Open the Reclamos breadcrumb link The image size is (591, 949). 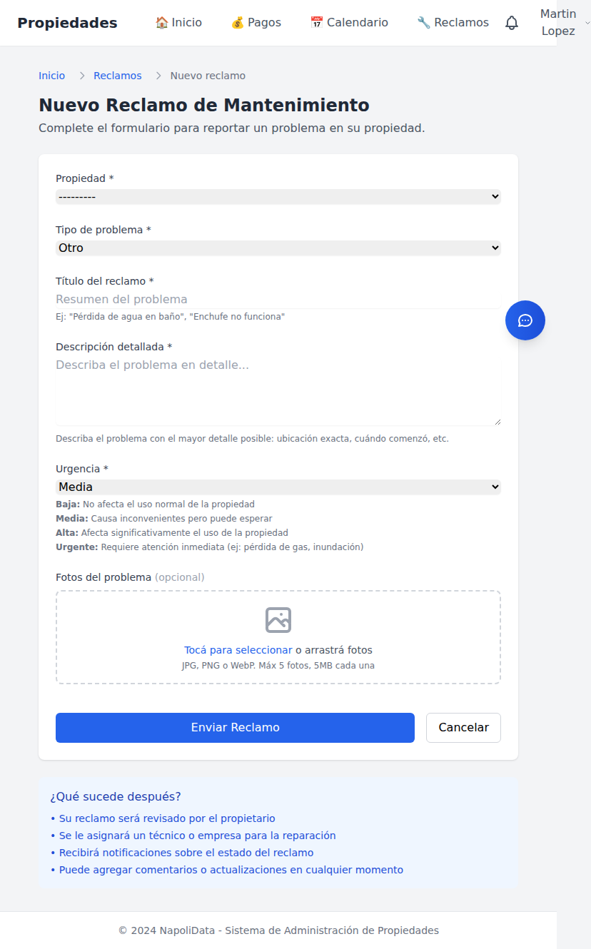[118, 76]
